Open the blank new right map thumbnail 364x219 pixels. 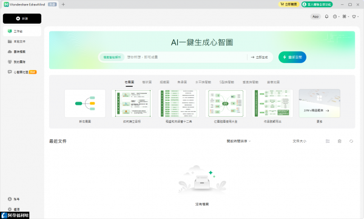[85, 103]
